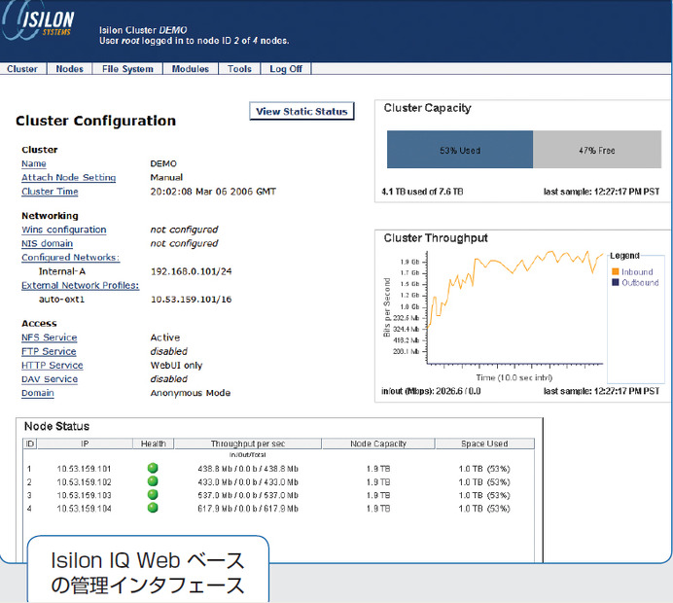Open the Modules menu
The height and width of the screenshot is (603, 673).
click(191, 69)
